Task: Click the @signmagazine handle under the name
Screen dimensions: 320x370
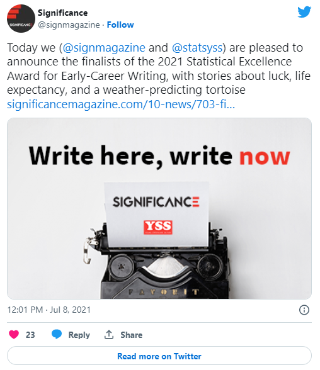Action: (69, 25)
